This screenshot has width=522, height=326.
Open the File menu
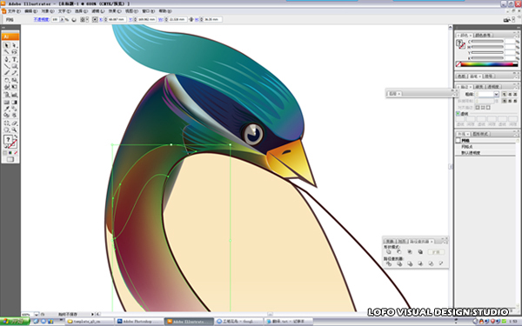click(14, 11)
